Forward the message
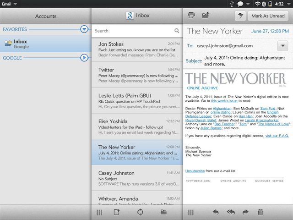Viewport: 293px width, 220px height. coord(245,212)
